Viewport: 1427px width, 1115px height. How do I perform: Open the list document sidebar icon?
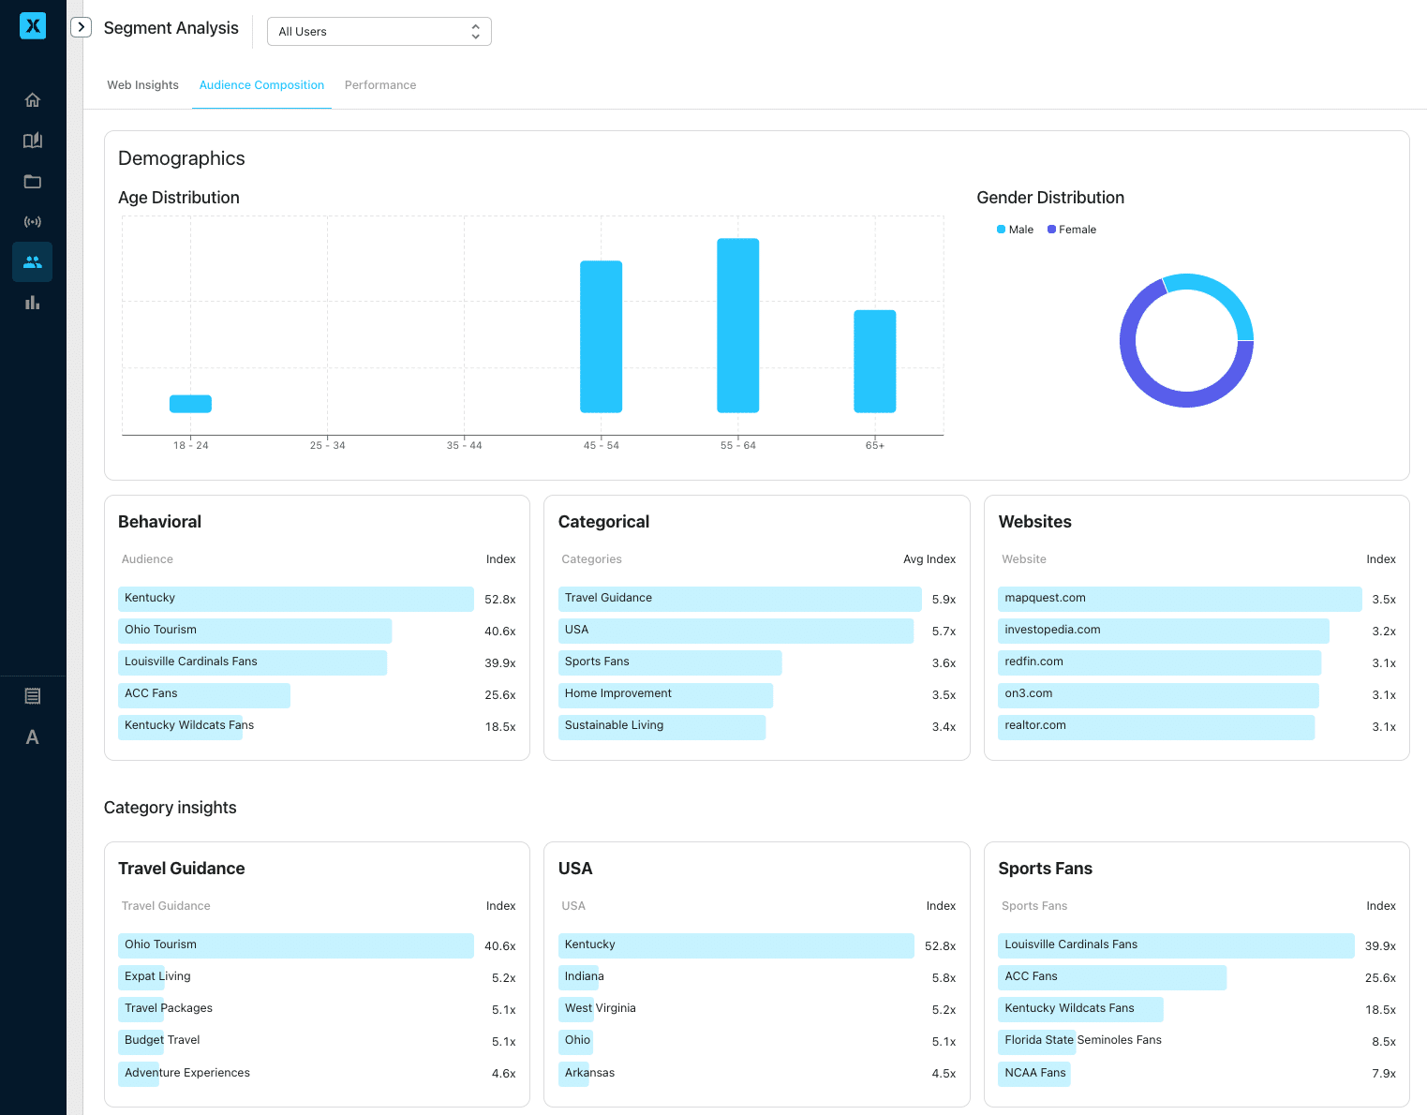33,696
